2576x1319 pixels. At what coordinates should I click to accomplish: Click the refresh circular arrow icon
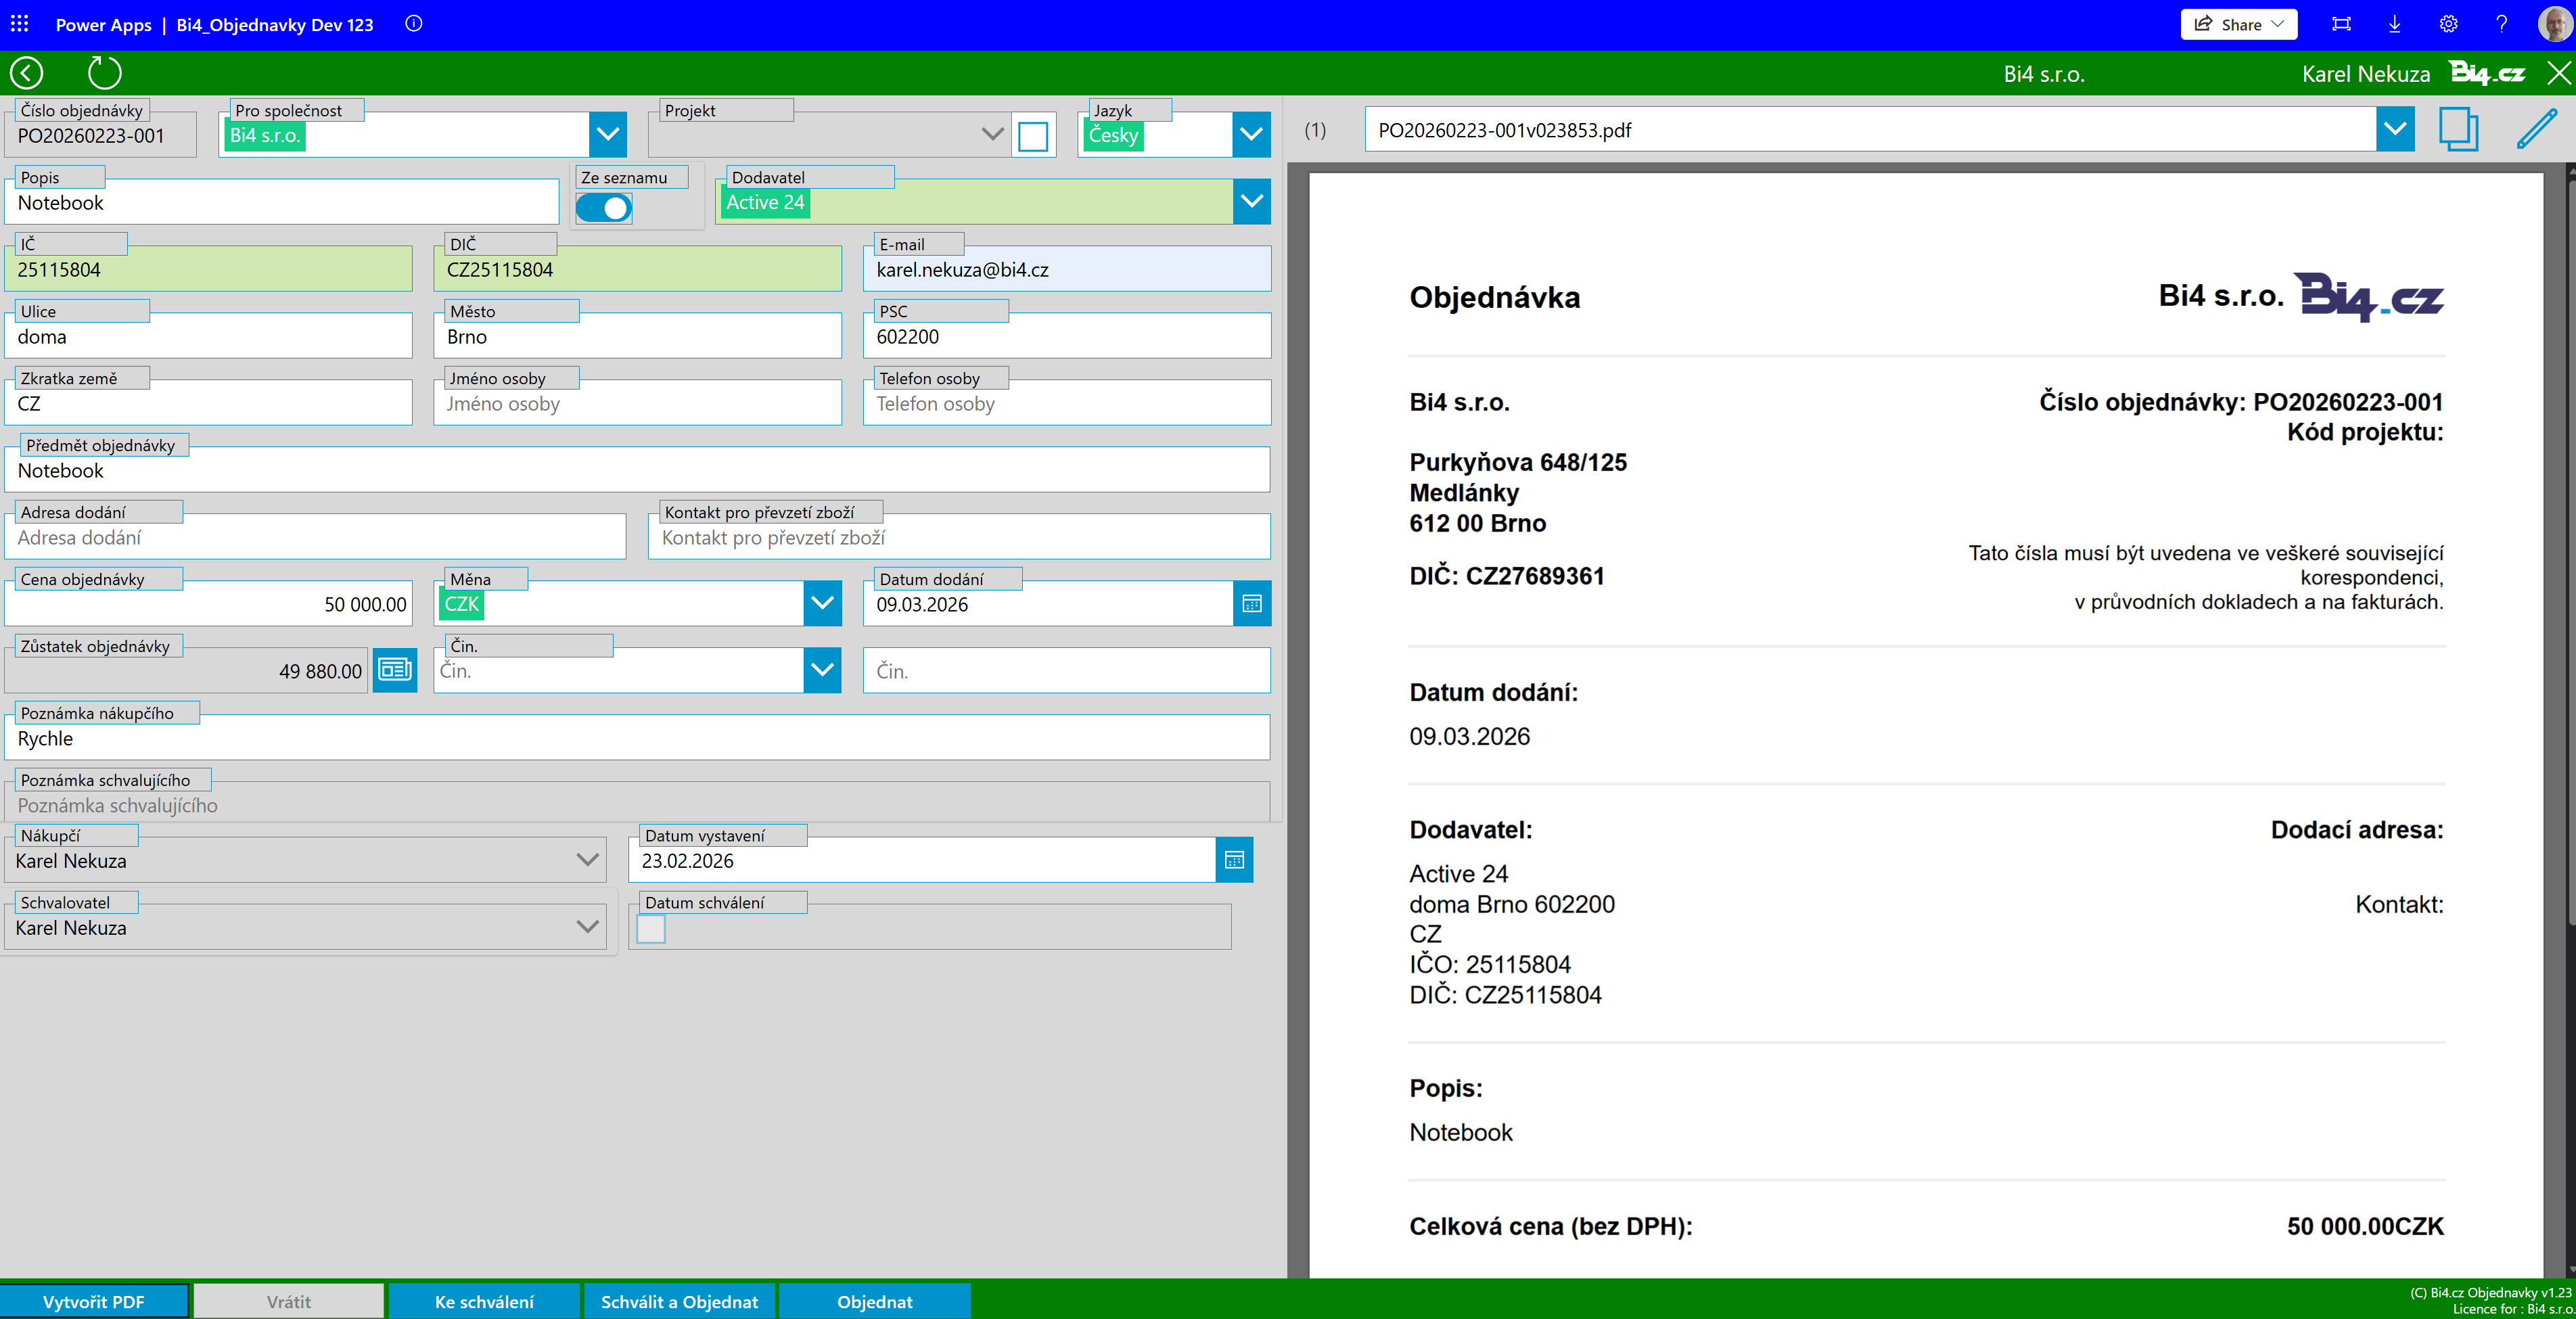coord(104,73)
